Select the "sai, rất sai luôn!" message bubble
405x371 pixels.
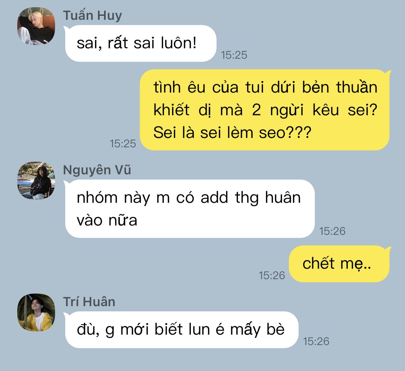point(141,44)
